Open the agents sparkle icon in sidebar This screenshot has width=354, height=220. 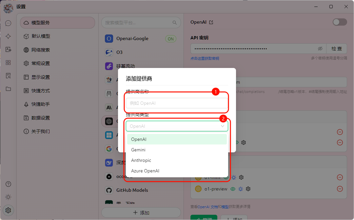coord(9,36)
